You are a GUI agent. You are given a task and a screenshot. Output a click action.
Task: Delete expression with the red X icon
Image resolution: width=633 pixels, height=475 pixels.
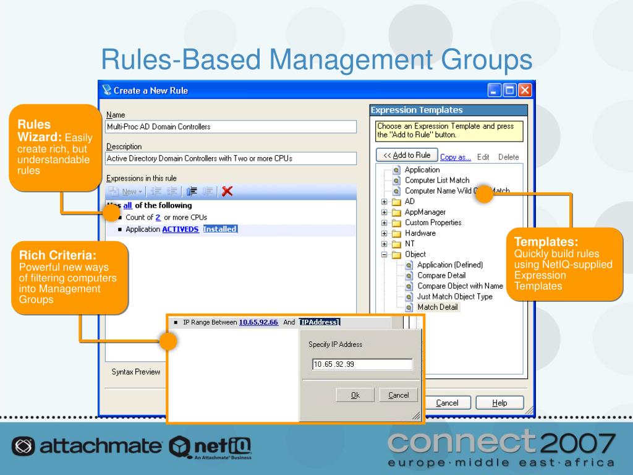tap(227, 192)
